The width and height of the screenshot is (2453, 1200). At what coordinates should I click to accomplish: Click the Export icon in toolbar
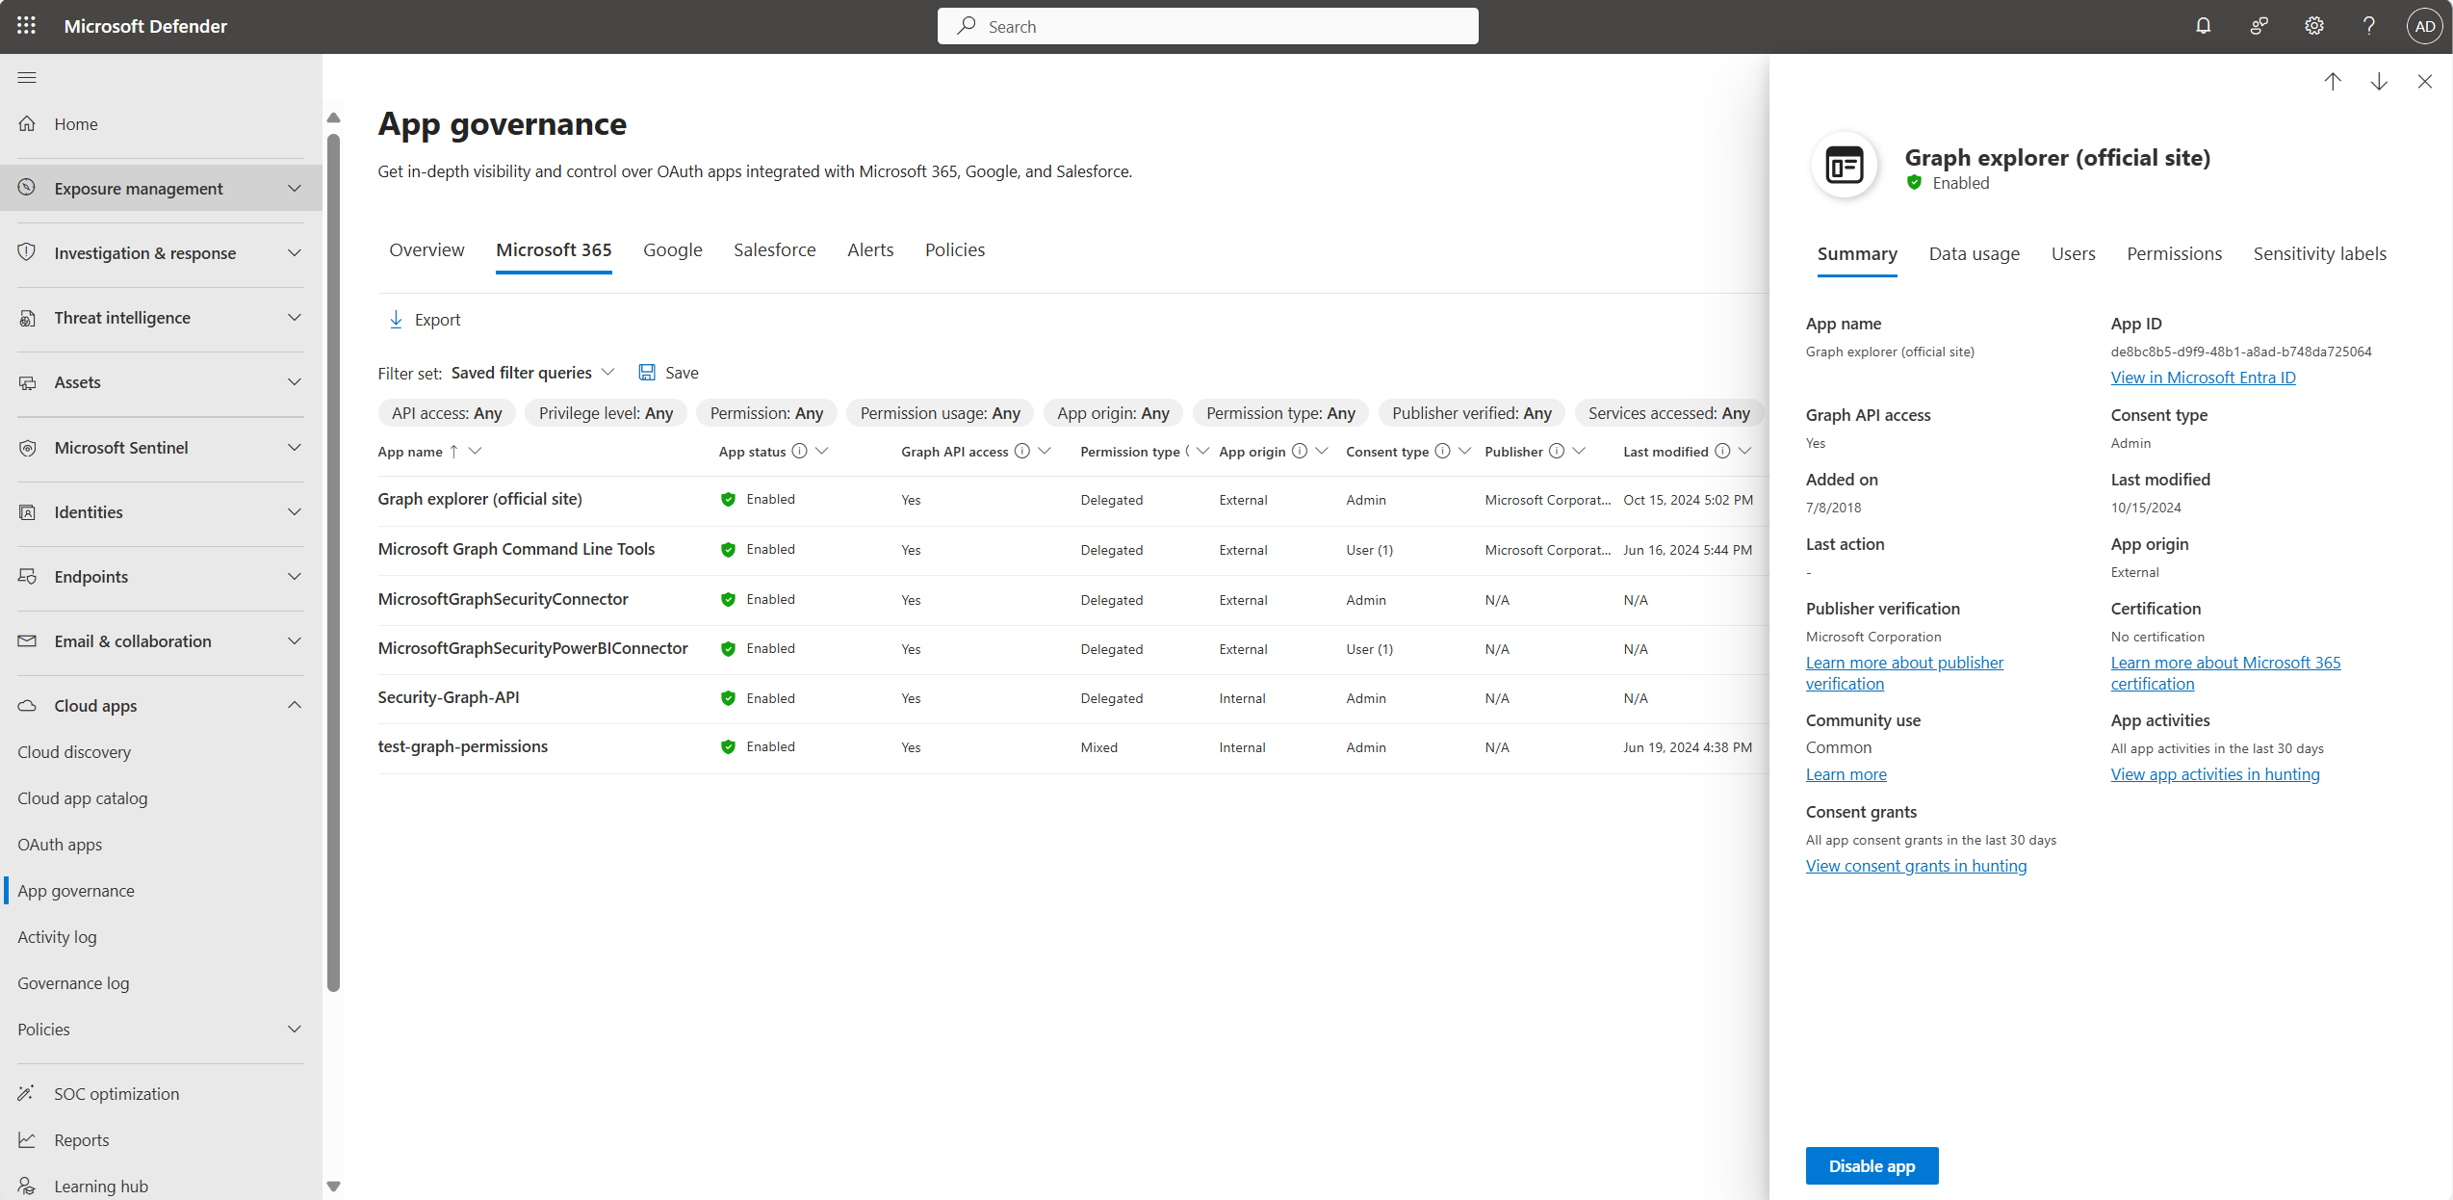click(395, 319)
